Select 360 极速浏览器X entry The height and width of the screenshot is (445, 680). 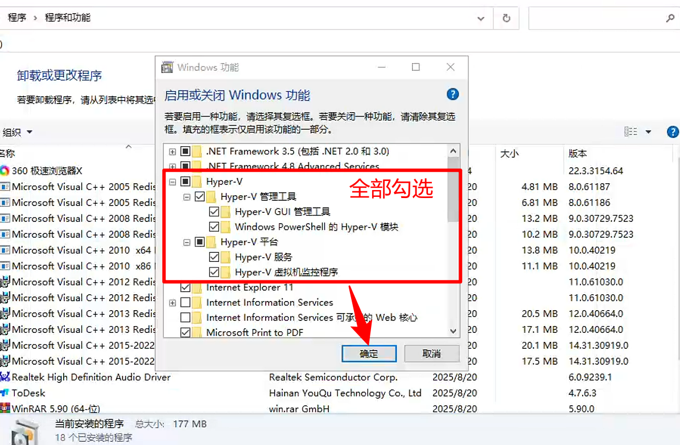tap(47, 171)
